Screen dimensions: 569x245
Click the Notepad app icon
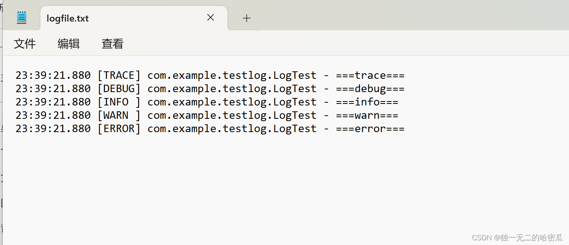[22, 18]
